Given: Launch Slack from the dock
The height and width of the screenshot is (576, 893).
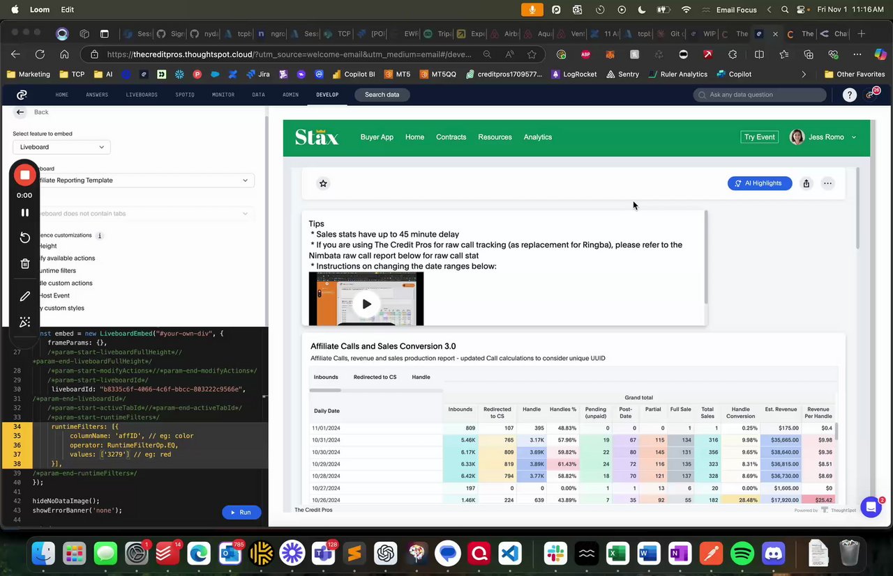Looking at the screenshot, I should coord(556,554).
